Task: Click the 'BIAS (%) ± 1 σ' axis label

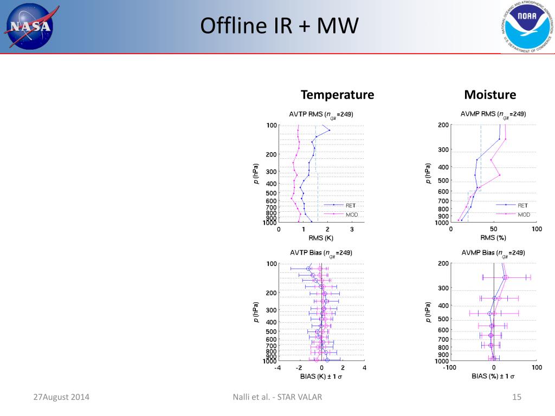Action: (493, 376)
